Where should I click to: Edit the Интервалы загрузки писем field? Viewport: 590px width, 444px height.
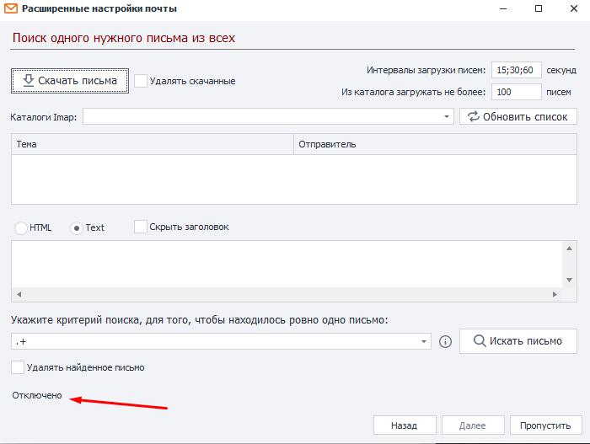click(x=516, y=71)
